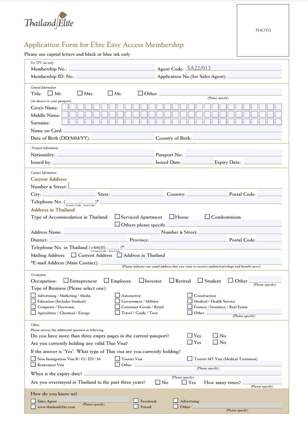Click the Name on Card field
Viewport: 308px width, 421px height.
172,130
